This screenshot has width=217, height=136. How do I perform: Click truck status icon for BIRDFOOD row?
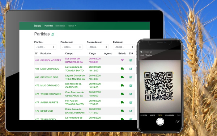(x=122, y=111)
